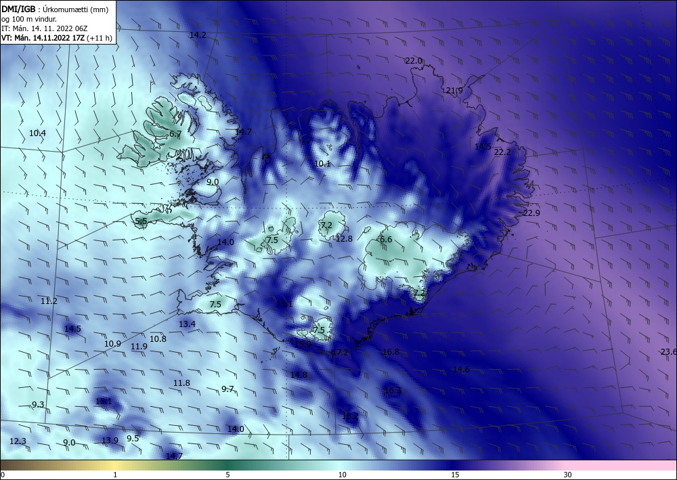Click the 9.7 value label
This screenshot has height=480, width=677.
point(227,389)
